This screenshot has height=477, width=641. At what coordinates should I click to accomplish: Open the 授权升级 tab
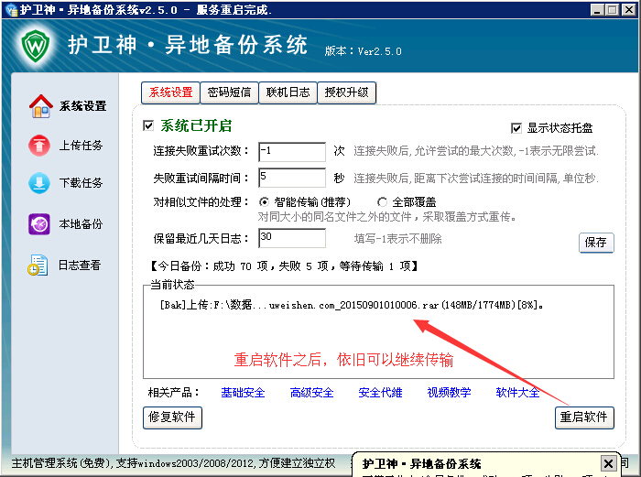pyautogui.click(x=347, y=92)
